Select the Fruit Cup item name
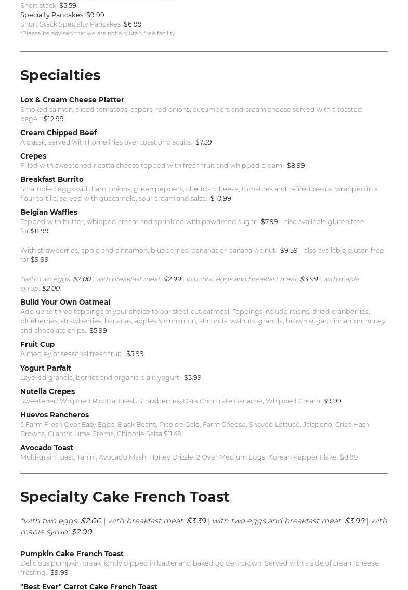This screenshot has height=590, width=408. (37, 344)
